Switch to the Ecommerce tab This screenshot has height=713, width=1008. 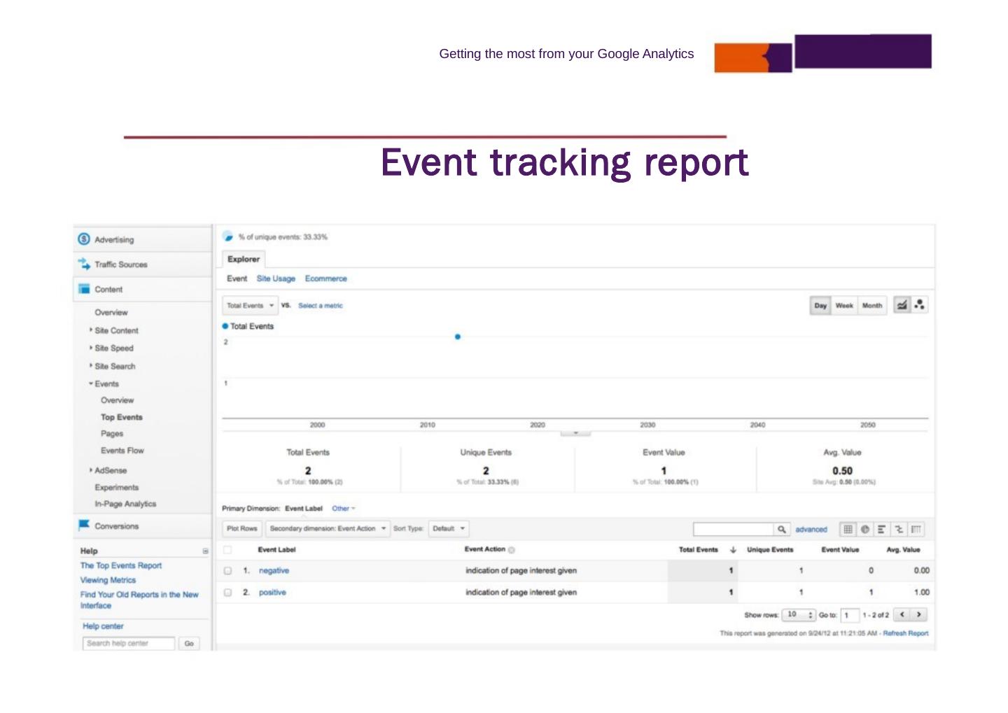click(325, 278)
